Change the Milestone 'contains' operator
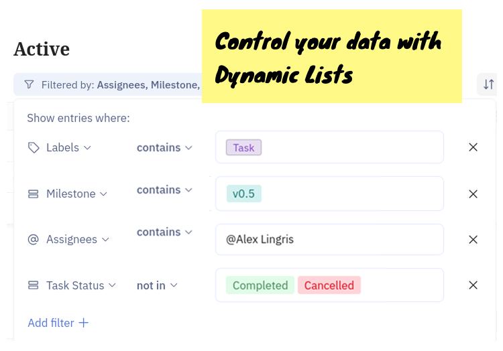The height and width of the screenshot is (351, 503). coord(164,190)
